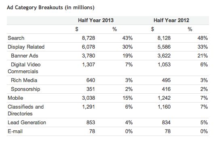This screenshot has width=219, height=146.
Task: Select the Half Year 2013 column header
Action: [x=96, y=20]
